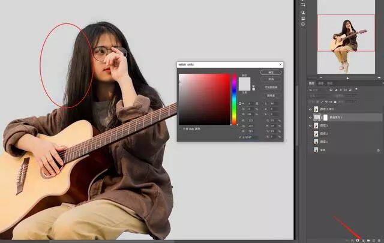Click the 颜色填充 1 fill color thumbnail

(x=317, y=117)
